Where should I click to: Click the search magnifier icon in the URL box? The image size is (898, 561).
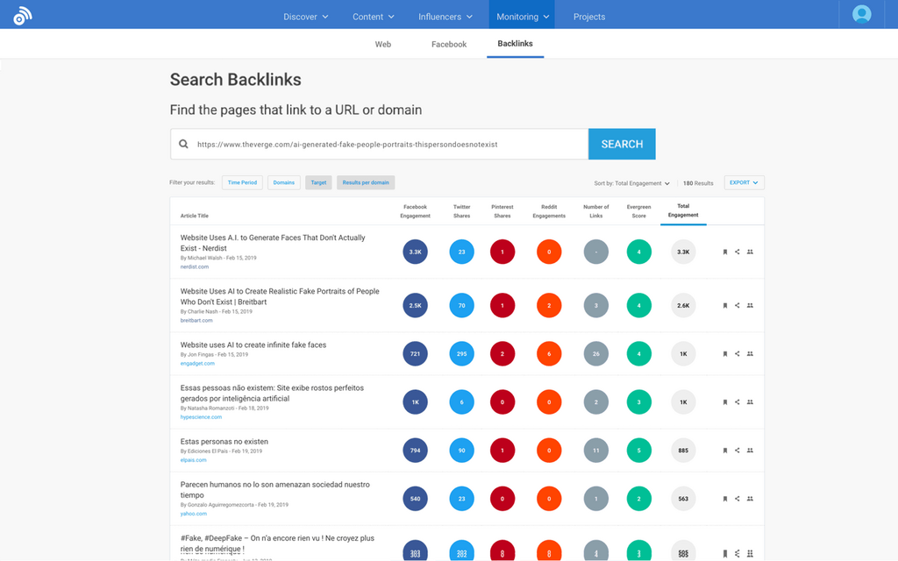coord(183,145)
